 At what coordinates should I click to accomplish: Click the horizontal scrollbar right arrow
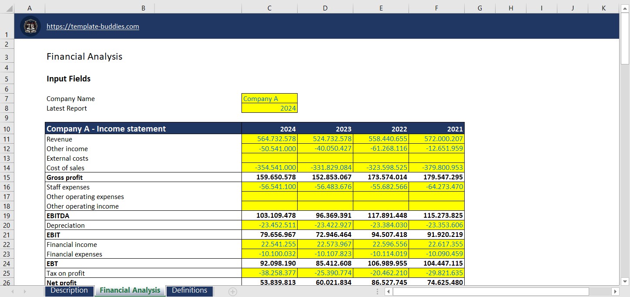[x=615, y=291]
